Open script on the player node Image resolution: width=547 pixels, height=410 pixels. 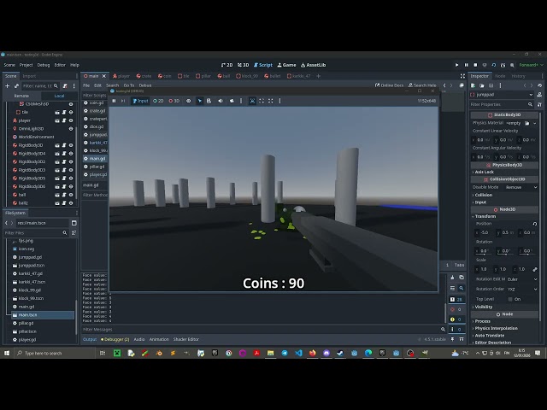(x=64, y=120)
